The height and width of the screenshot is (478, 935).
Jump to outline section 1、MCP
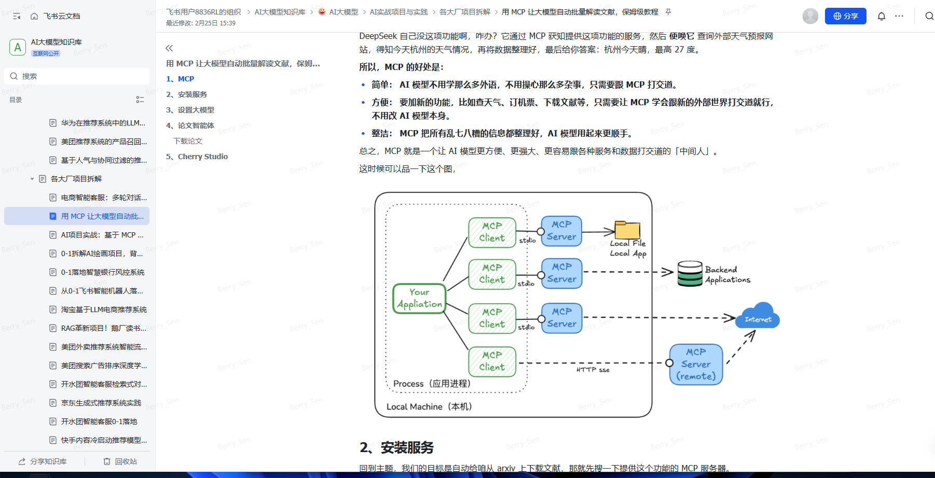(180, 79)
